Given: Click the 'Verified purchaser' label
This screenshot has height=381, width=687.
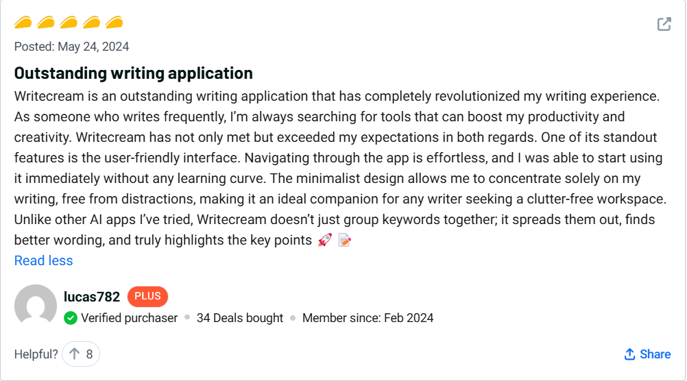Looking at the screenshot, I should click(x=129, y=318).
